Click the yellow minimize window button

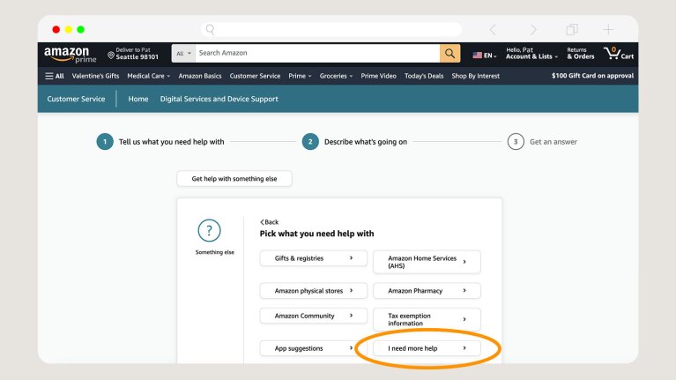(x=69, y=29)
